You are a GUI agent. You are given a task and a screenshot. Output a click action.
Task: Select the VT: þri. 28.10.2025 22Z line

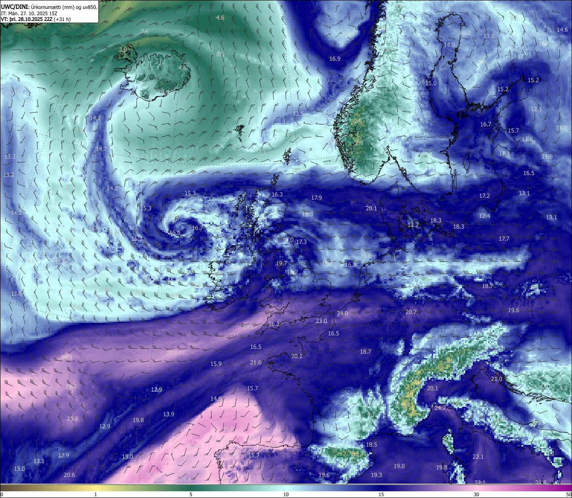pyautogui.click(x=36, y=19)
